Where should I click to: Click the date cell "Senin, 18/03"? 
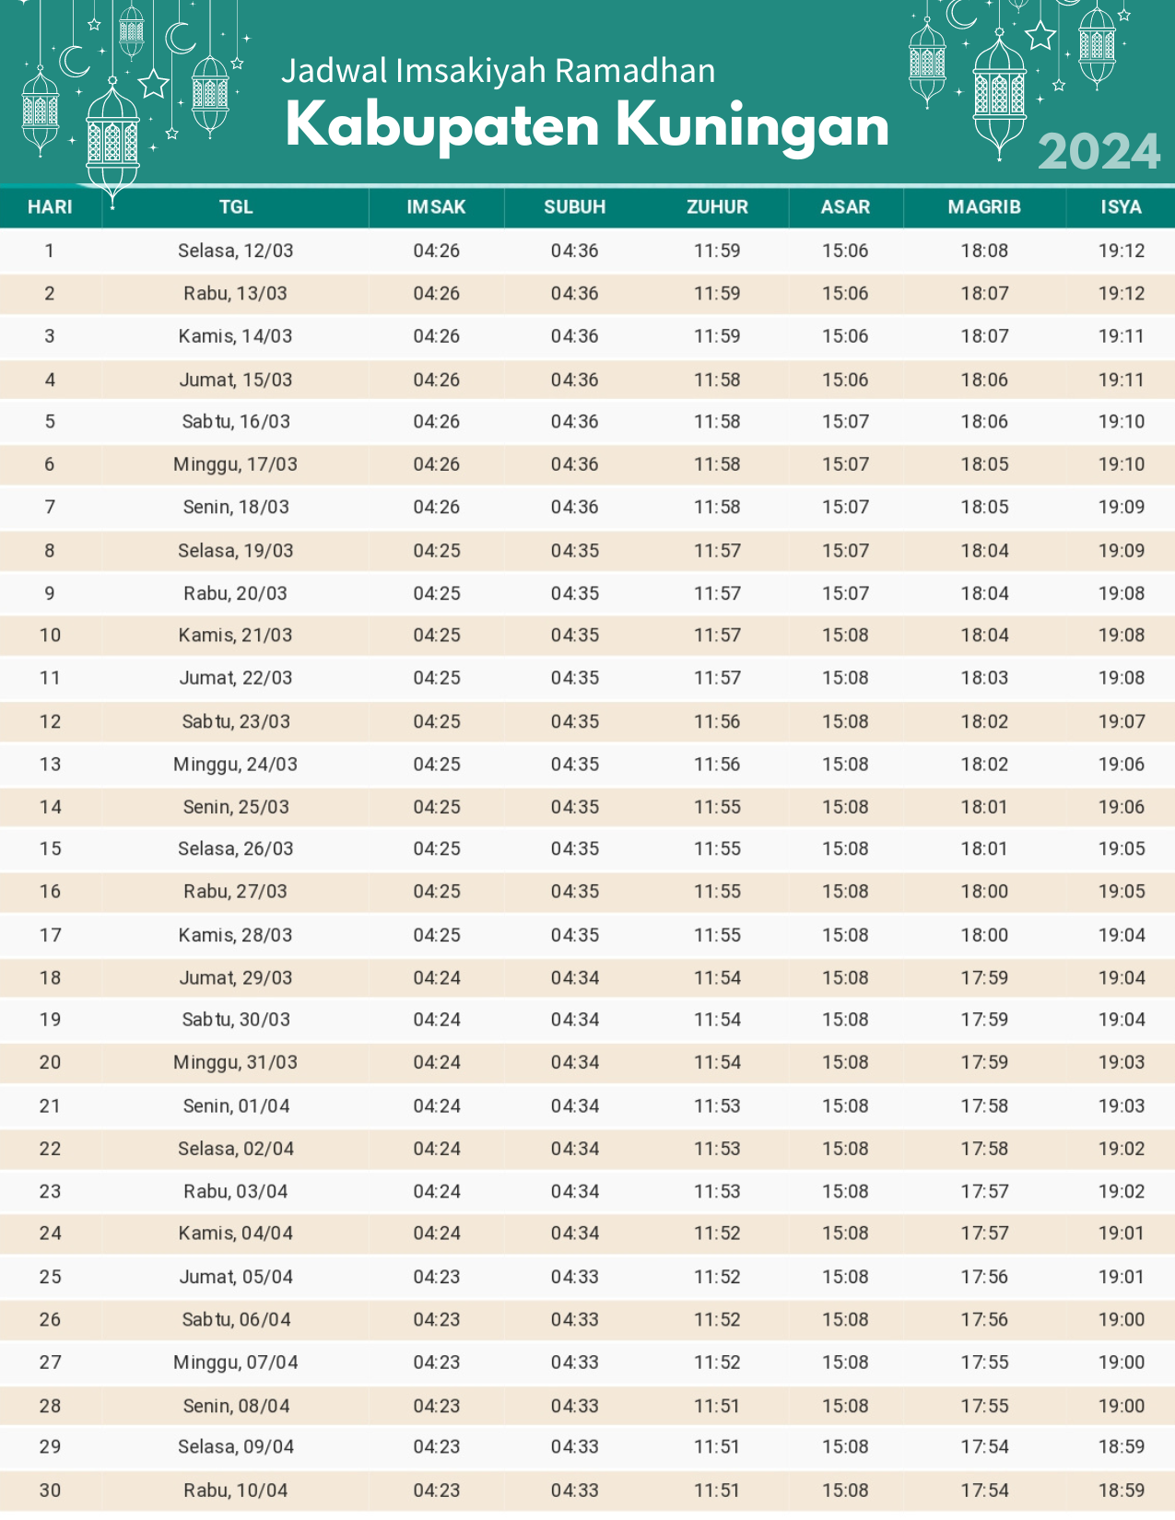pos(236,507)
